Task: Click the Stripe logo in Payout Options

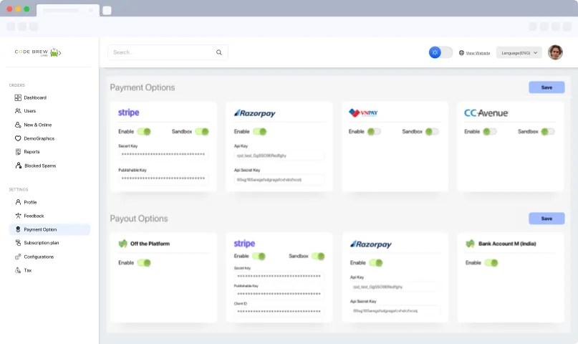Action: pyautogui.click(x=244, y=244)
